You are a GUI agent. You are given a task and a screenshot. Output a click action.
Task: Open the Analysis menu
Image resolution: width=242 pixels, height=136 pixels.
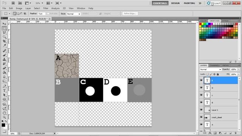tap(56, 8)
